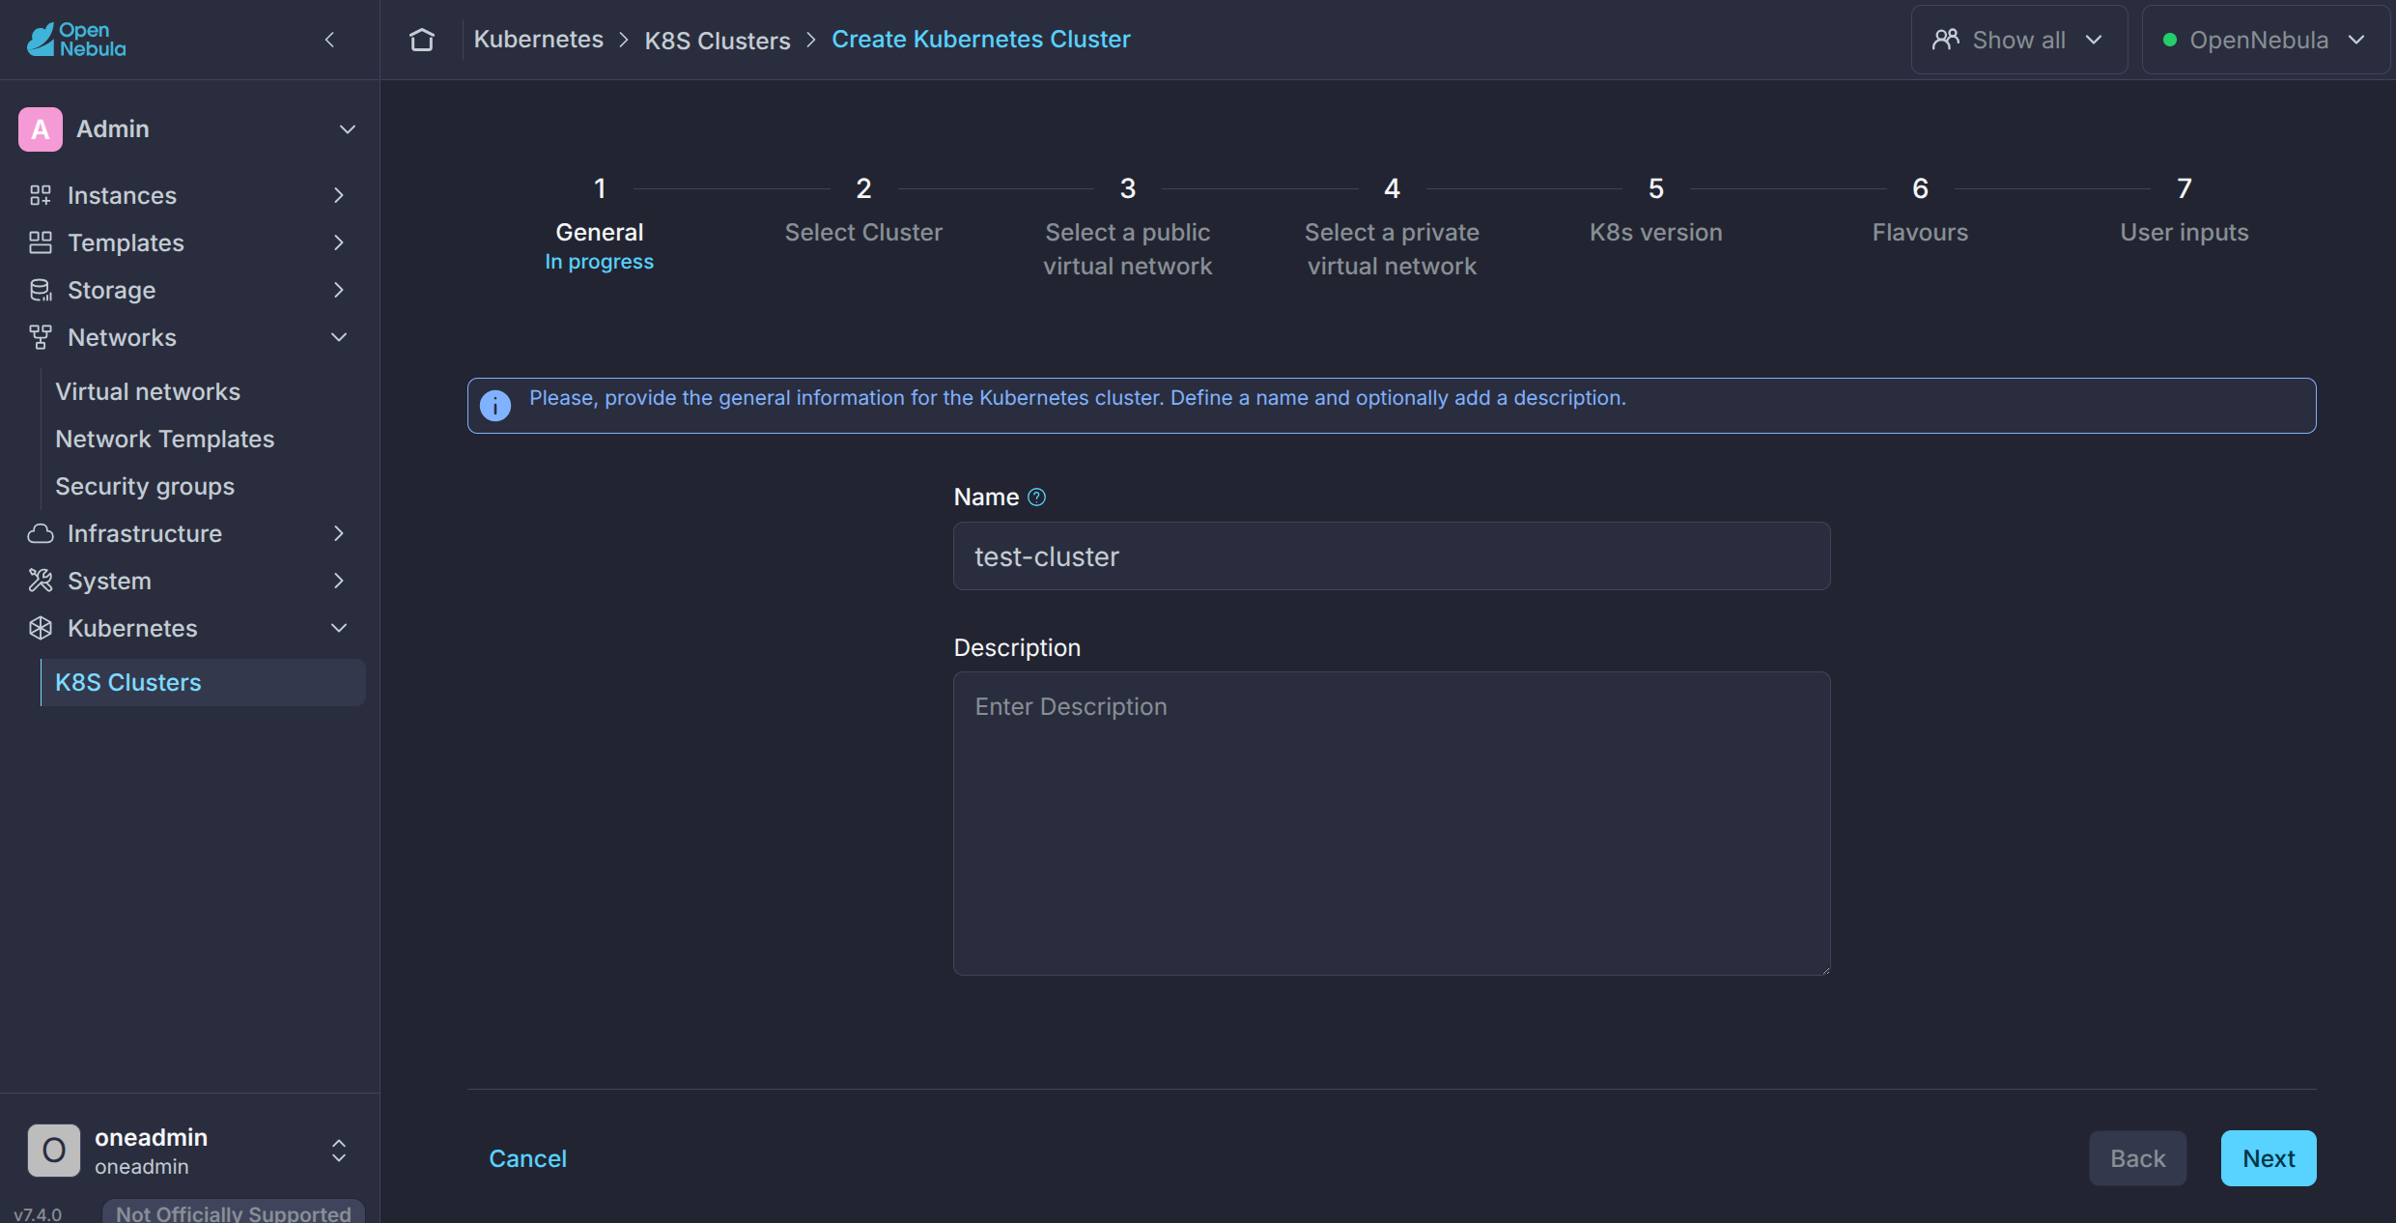Screen dimensions: 2396x1223
Task: Click the Not Officially Supported badge
Action: (234, 1212)
